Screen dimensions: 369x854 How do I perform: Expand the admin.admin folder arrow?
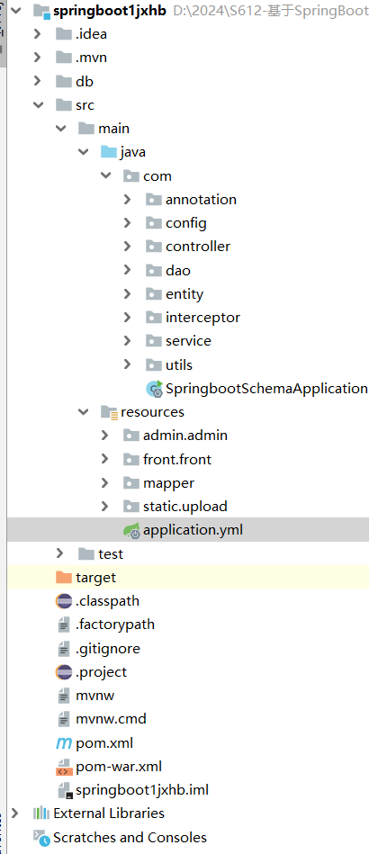coord(104,436)
